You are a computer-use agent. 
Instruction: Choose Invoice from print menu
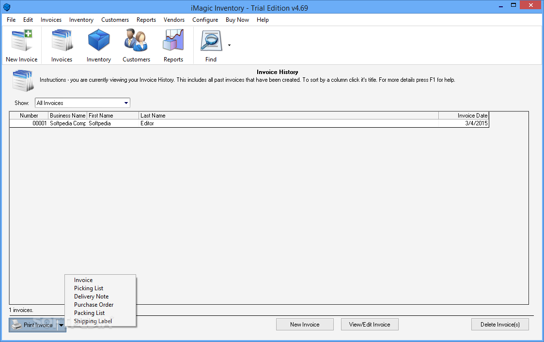pos(100,280)
